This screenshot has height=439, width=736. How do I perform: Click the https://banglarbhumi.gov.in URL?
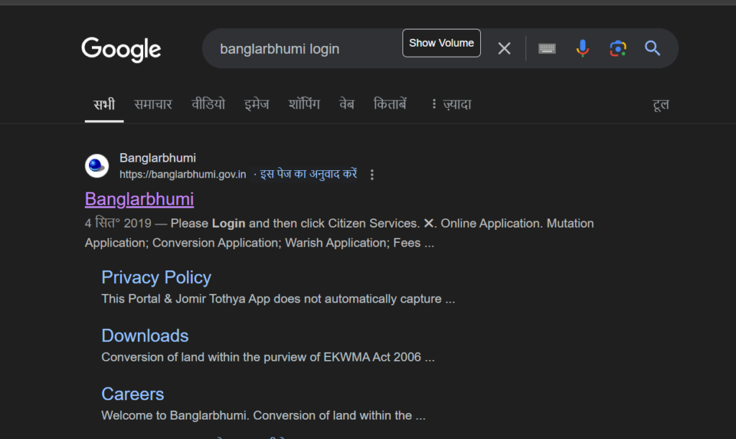183,175
